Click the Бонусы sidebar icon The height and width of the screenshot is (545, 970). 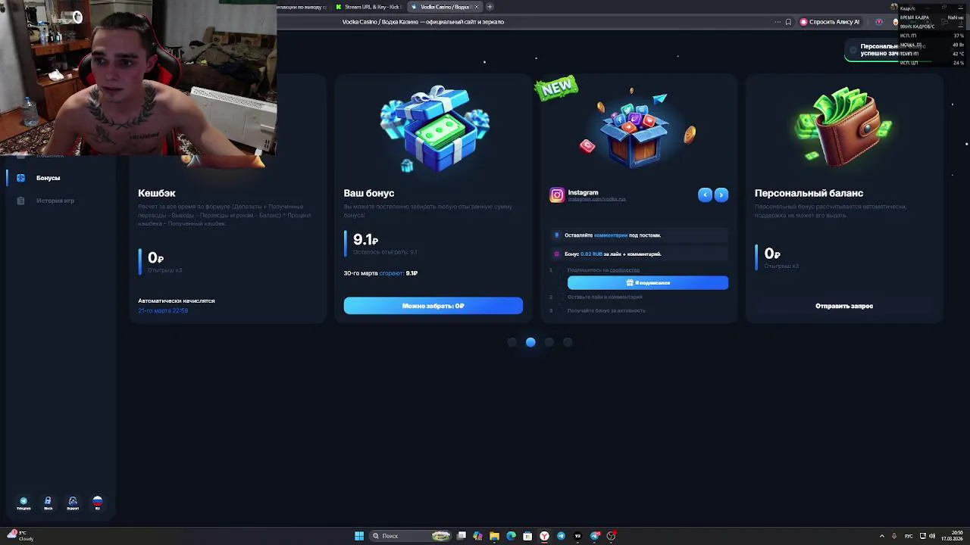(x=20, y=178)
